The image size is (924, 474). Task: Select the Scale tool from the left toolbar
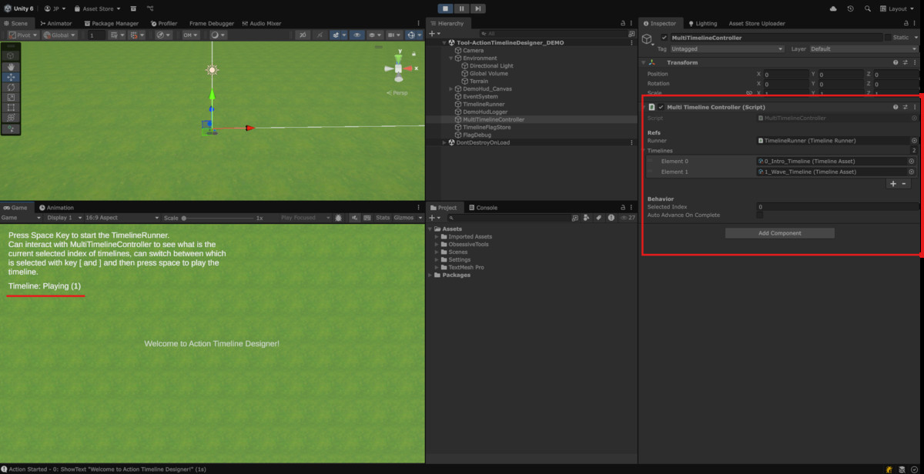(11, 95)
